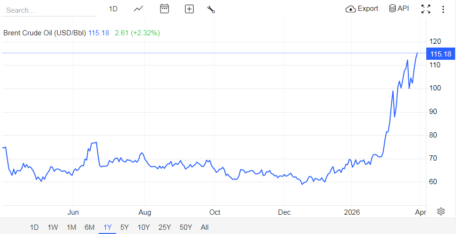Switch to the 10Y range
Image resolution: width=457 pixels, height=234 pixels.
click(x=144, y=227)
